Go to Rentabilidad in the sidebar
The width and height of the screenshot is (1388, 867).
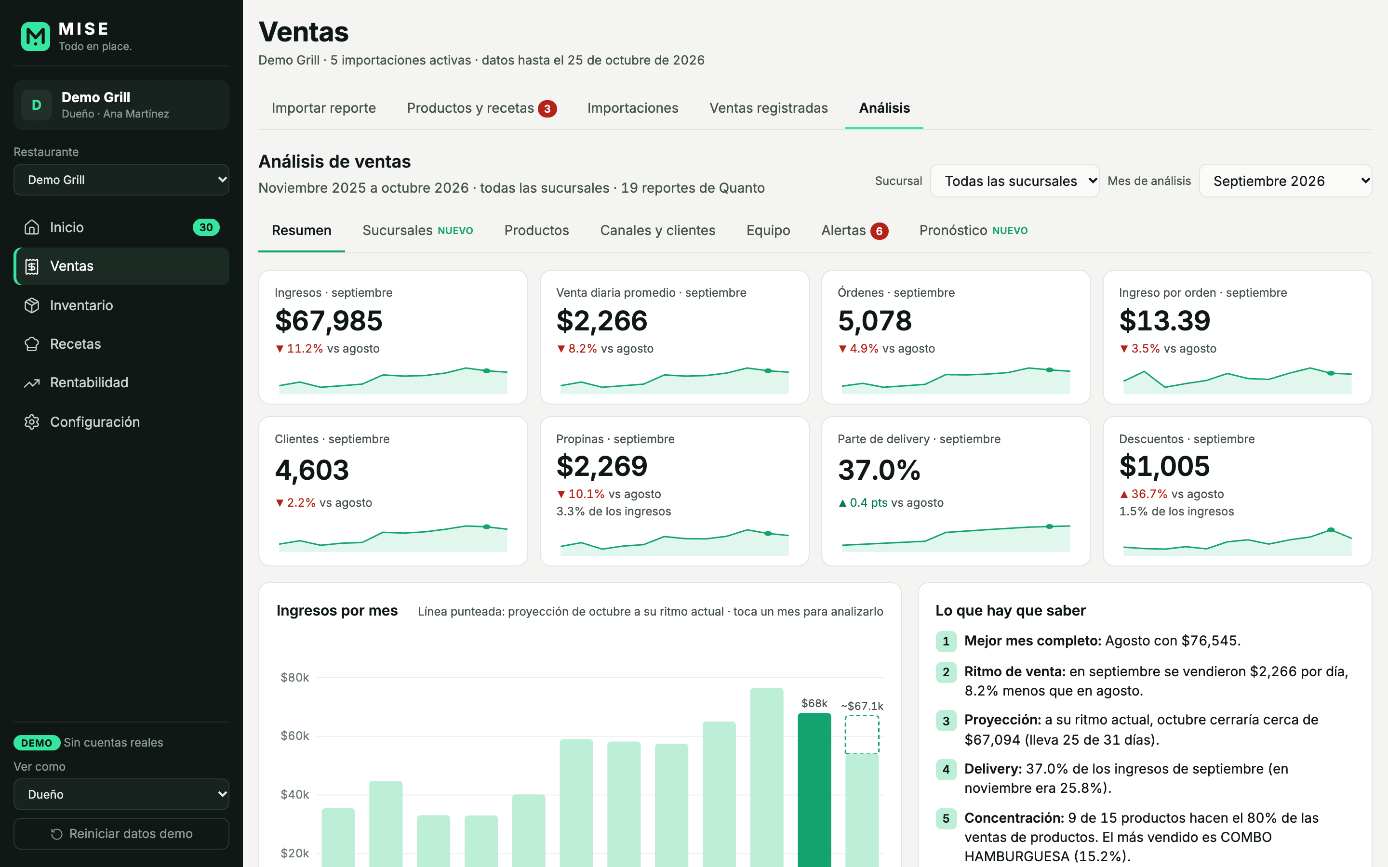tap(121, 382)
